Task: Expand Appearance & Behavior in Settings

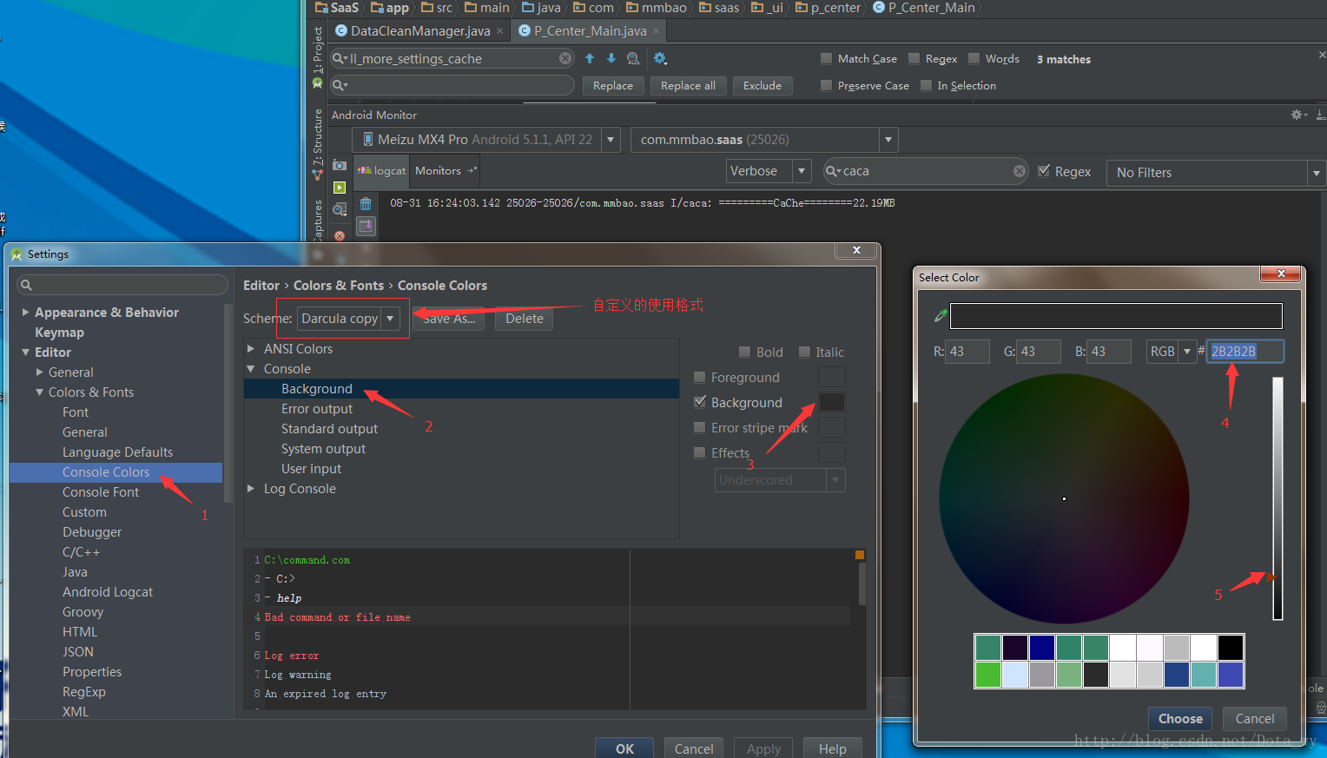Action: pos(25,312)
